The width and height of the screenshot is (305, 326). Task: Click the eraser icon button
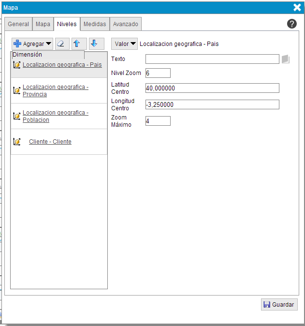(x=62, y=44)
